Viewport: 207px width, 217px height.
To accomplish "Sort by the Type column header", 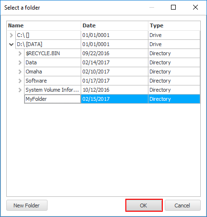I will 174,25.
